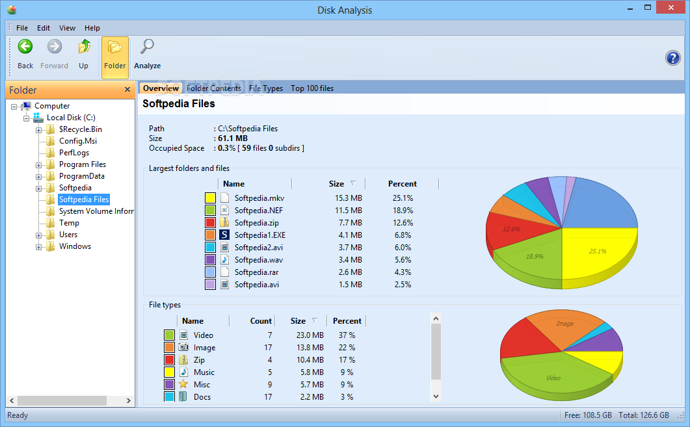This screenshot has height=427, width=690.
Task: Open the Edit menu
Action: click(x=44, y=28)
